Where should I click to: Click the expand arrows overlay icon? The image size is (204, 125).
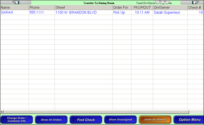point(160,2)
